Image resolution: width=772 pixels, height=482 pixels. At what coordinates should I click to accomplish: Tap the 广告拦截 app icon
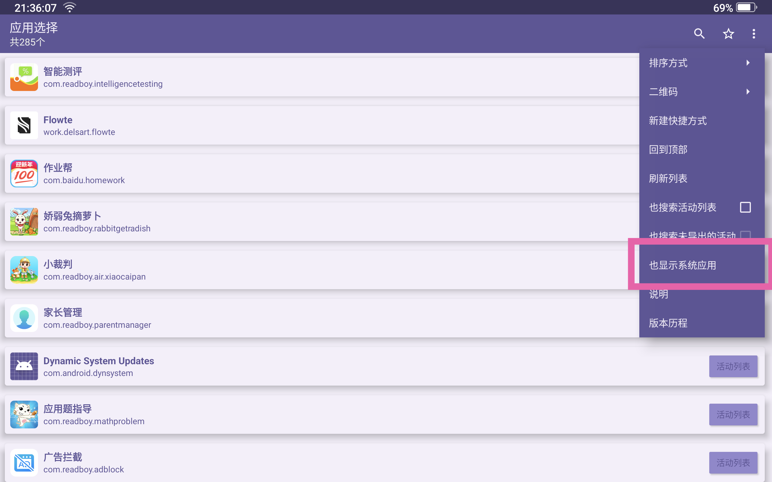[x=24, y=462]
